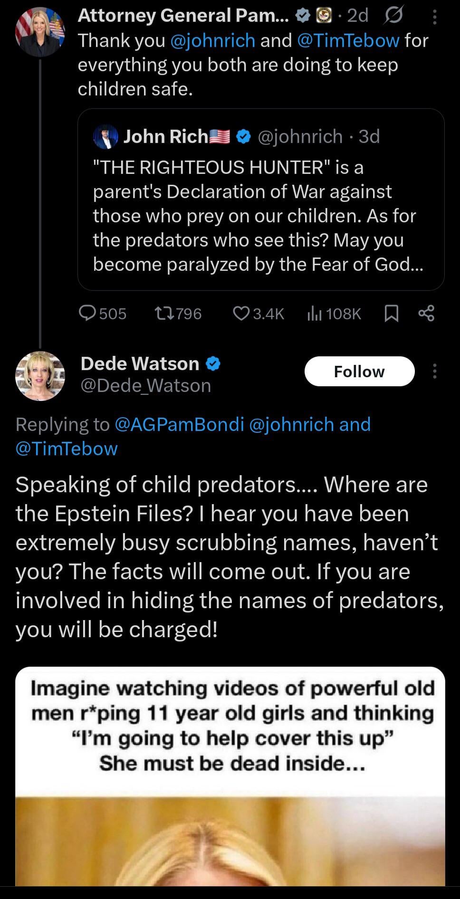This screenshot has width=460, height=899.
Task: Open the @Dede_Watson handle
Action: coord(146,386)
